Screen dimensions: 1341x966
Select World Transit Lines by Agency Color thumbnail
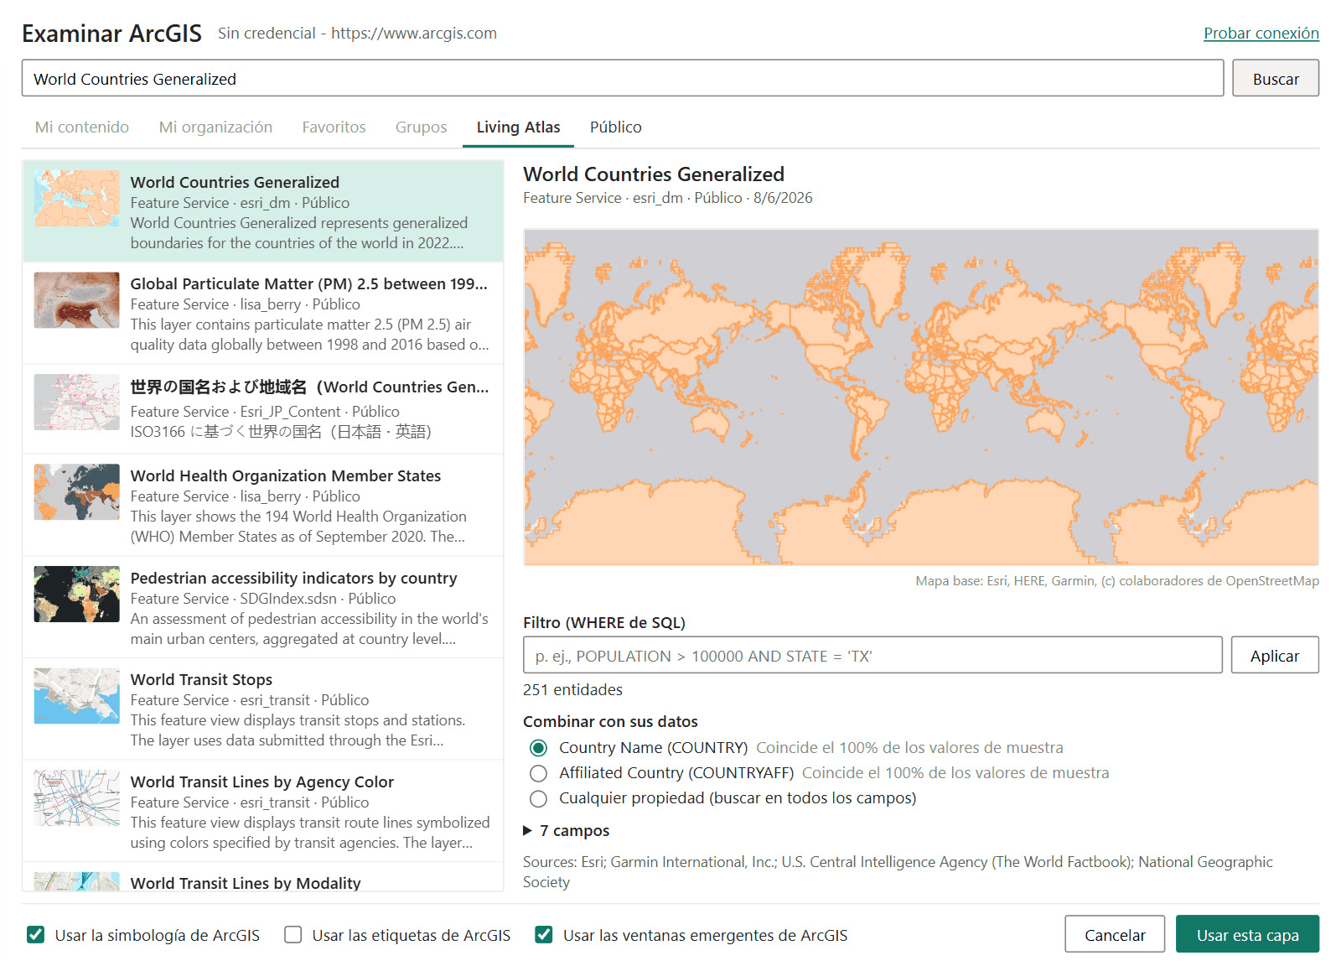click(77, 798)
